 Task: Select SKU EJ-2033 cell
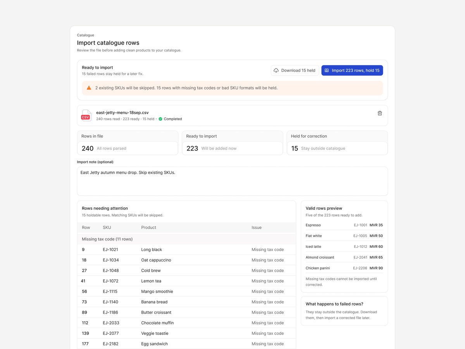(111, 323)
